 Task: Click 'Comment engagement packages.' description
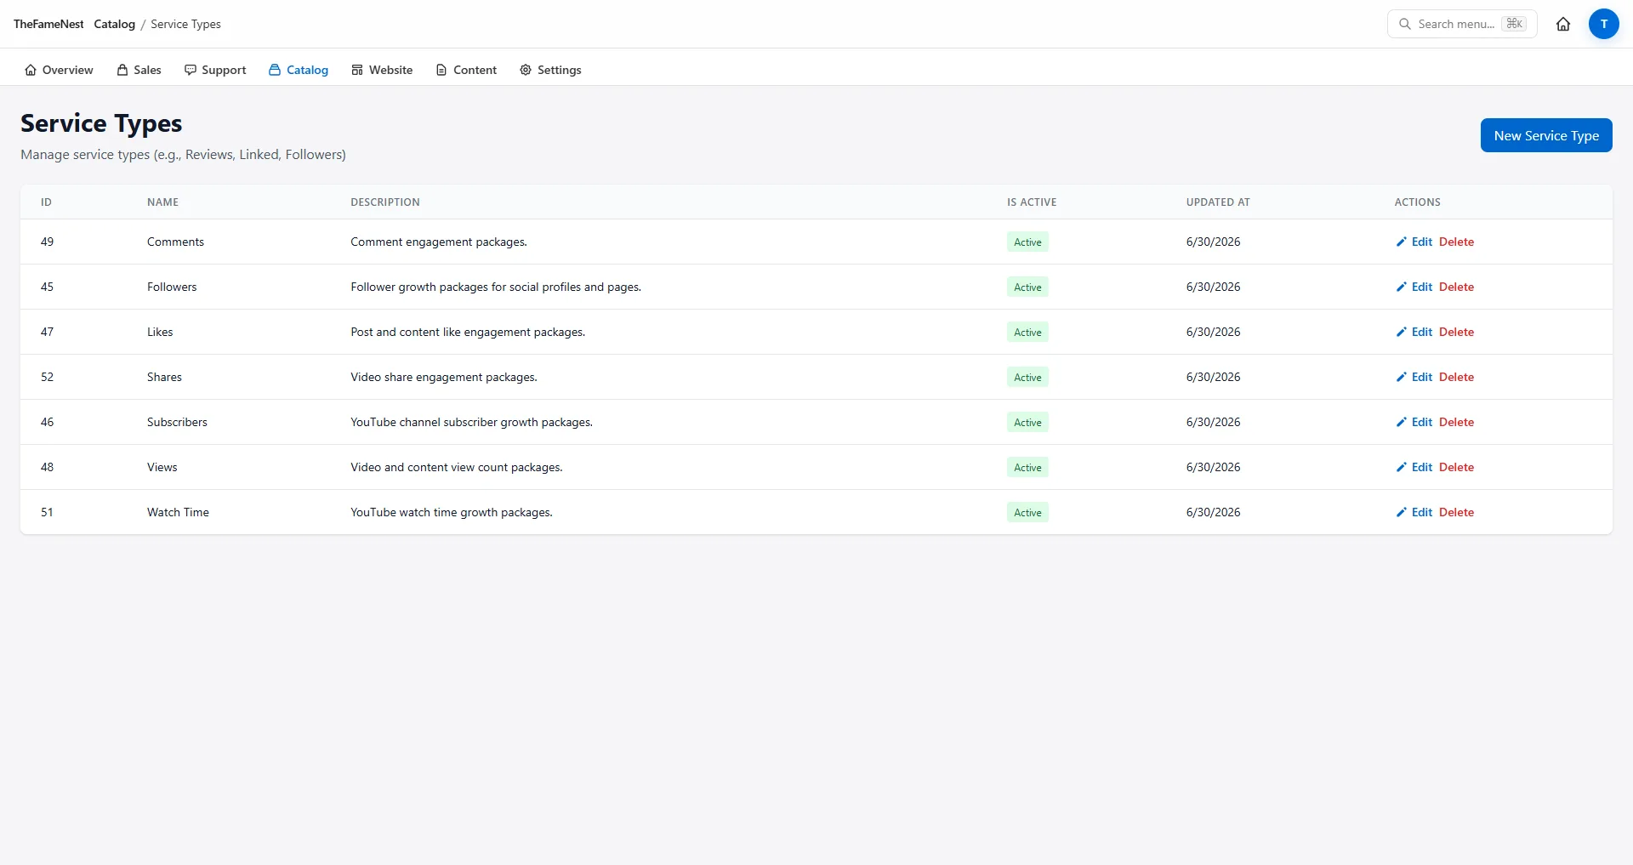point(439,242)
